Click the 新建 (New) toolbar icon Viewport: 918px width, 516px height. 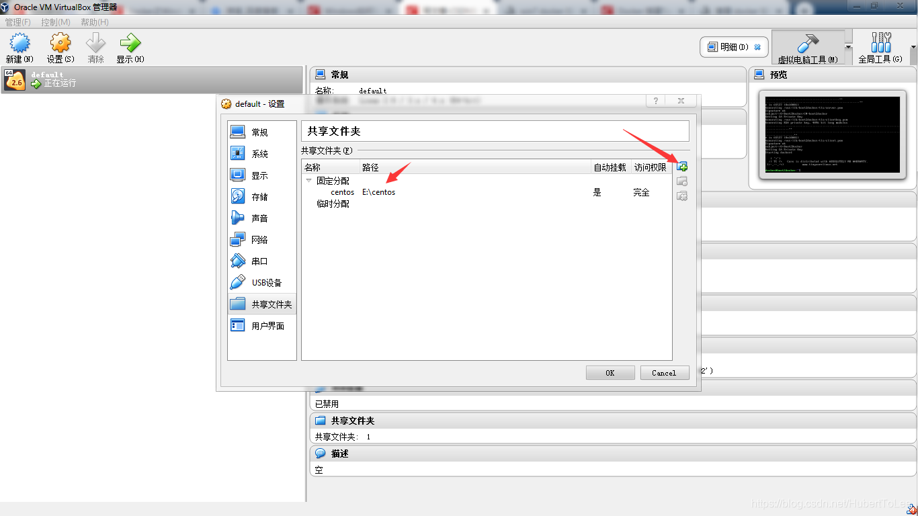[19, 43]
